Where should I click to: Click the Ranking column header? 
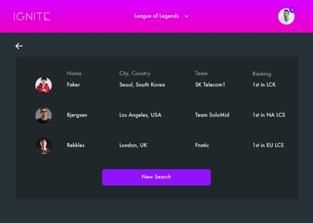262,74
